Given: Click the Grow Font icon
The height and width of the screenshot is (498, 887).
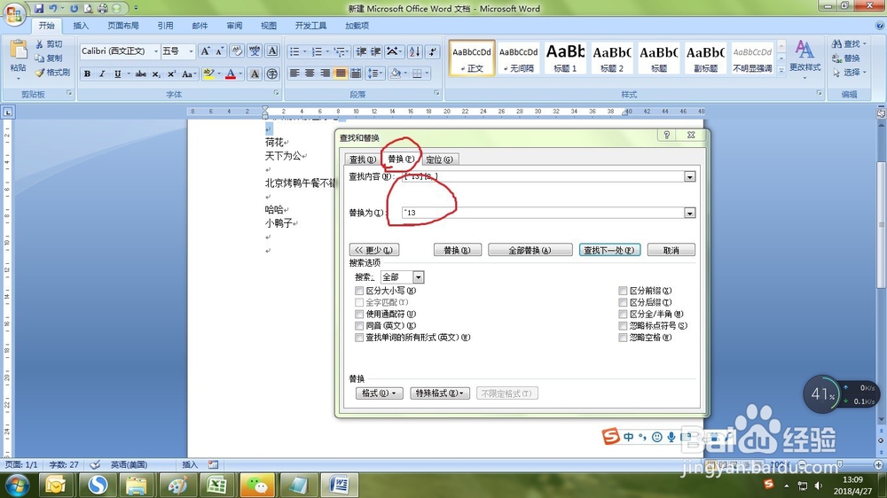Looking at the screenshot, I should pyautogui.click(x=206, y=51).
